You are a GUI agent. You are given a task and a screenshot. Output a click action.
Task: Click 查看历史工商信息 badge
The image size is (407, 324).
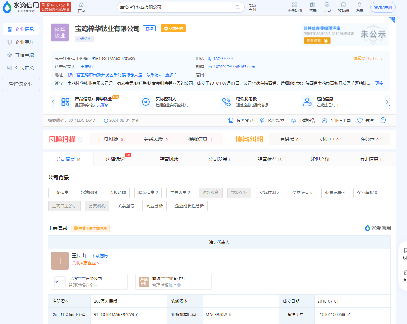click(x=90, y=228)
